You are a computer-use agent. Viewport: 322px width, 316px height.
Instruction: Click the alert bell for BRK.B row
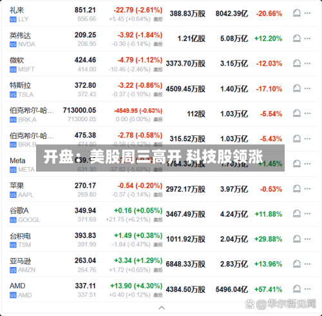[297, 139]
